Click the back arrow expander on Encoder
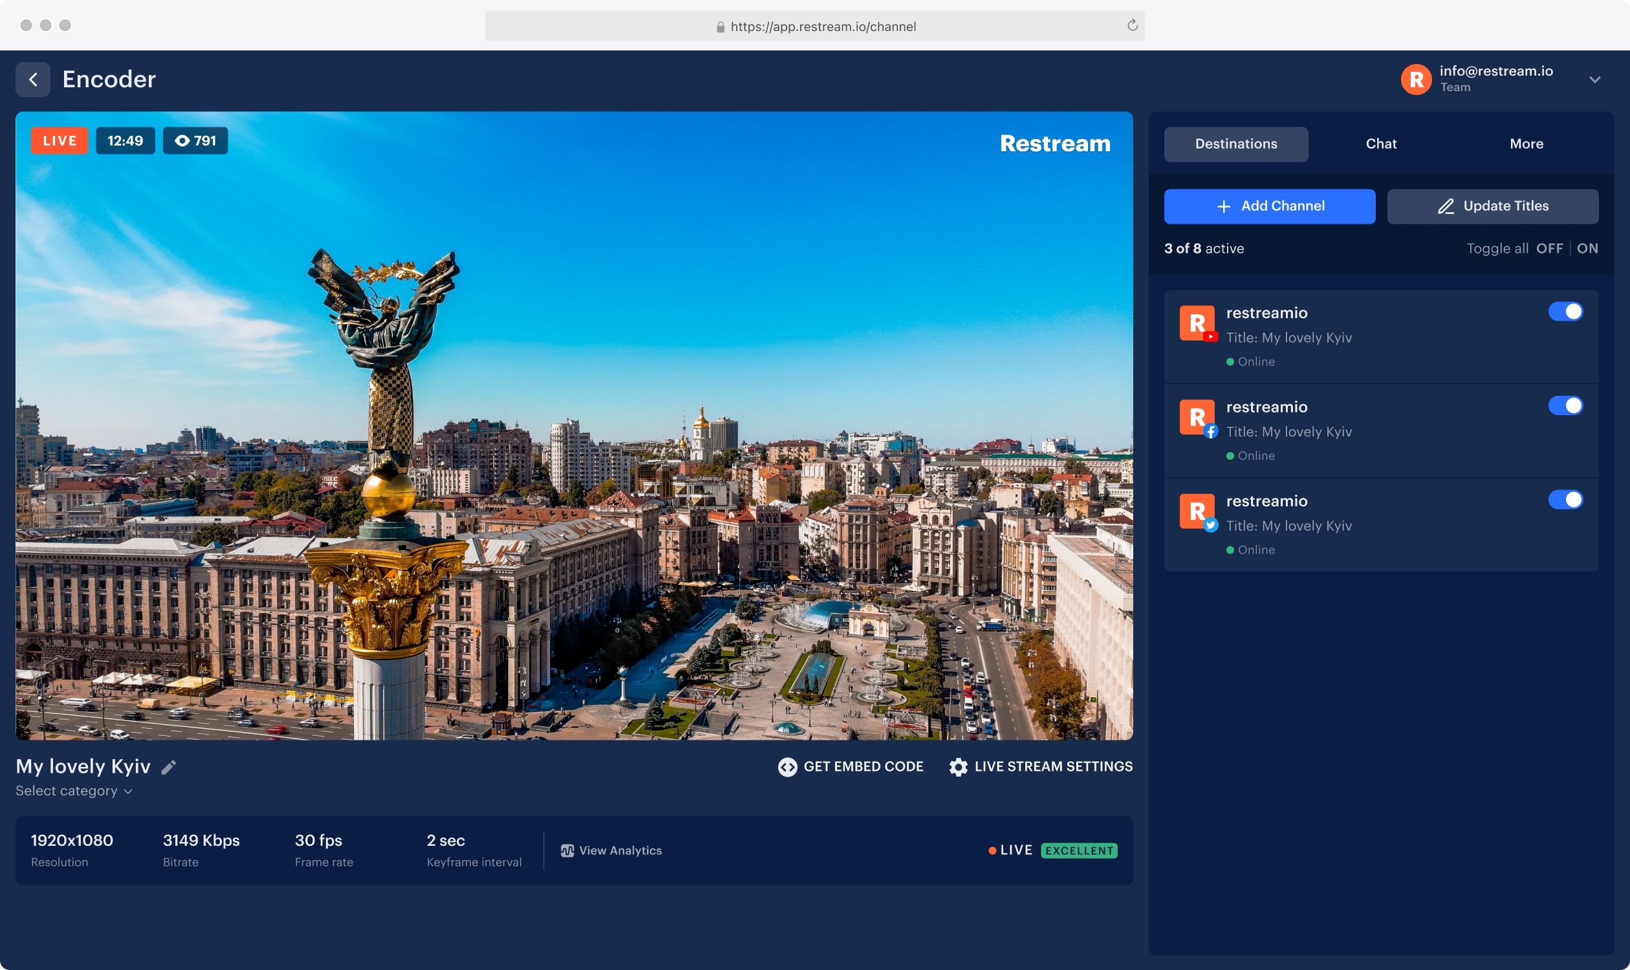The image size is (1630, 970). (34, 78)
